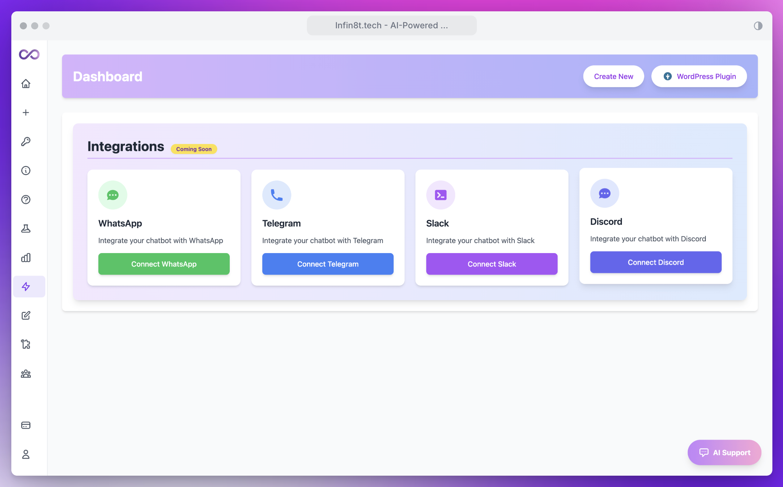Screen dimensions: 783x487
Task: Open the Home icon in sidebar
Action: pyautogui.click(x=26, y=84)
